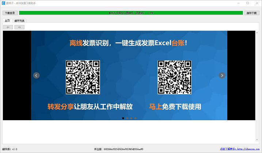
Task: Click the app icon in title bar
Action: 3,3
